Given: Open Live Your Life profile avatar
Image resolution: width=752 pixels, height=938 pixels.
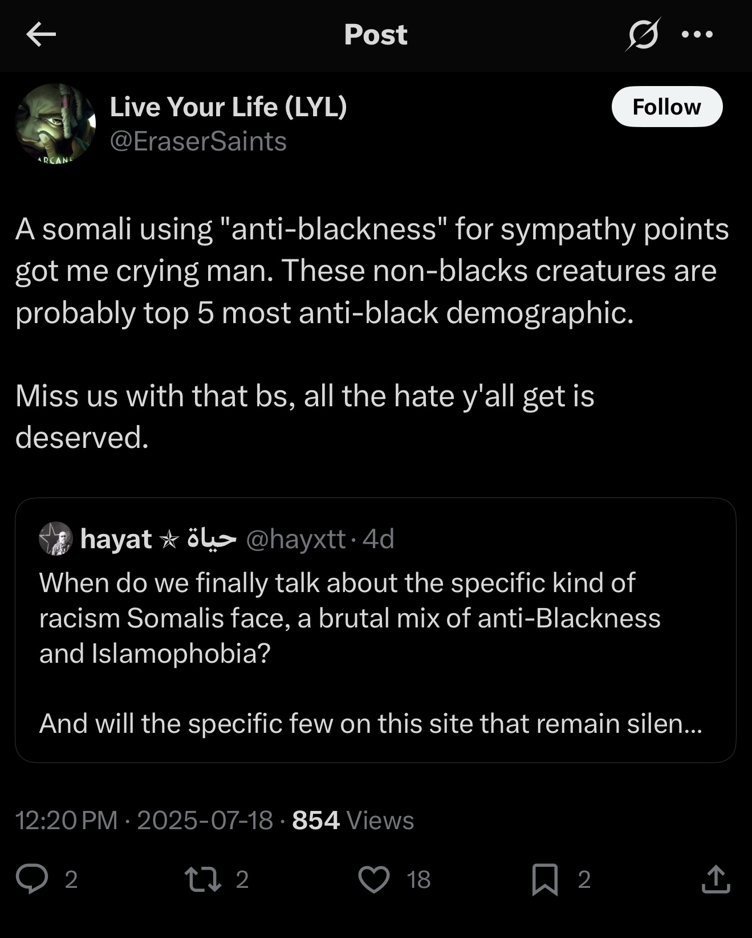Looking at the screenshot, I should 55,123.
